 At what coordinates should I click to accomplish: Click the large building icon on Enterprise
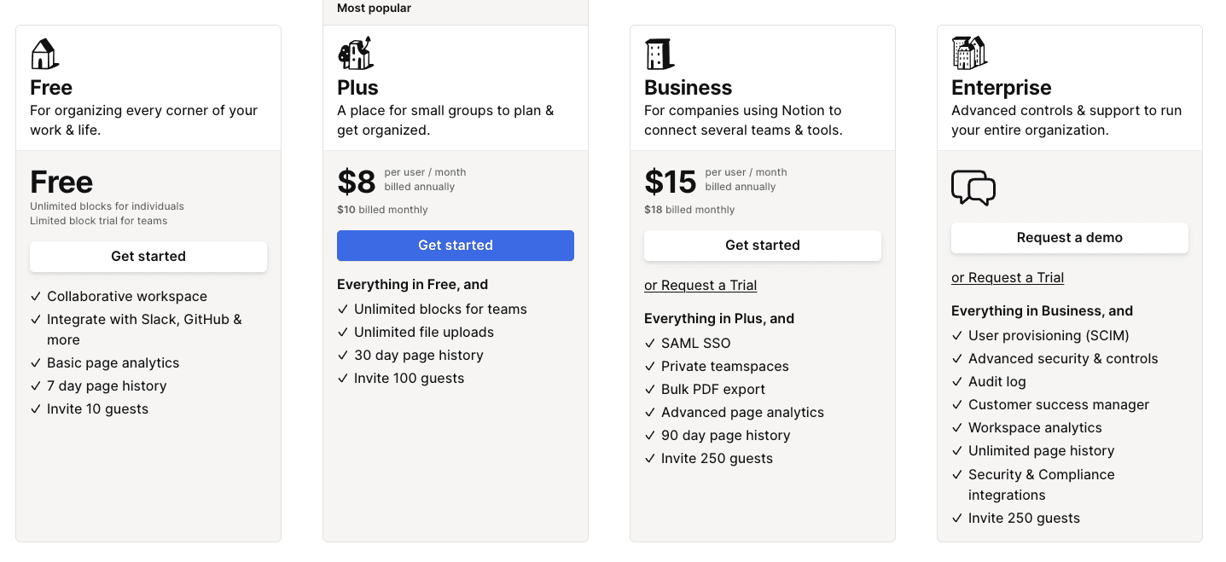[968, 53]
